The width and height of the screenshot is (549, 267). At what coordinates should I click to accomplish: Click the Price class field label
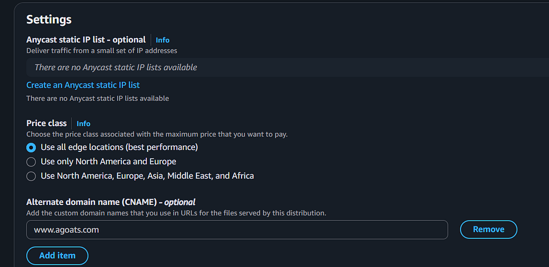47,123
